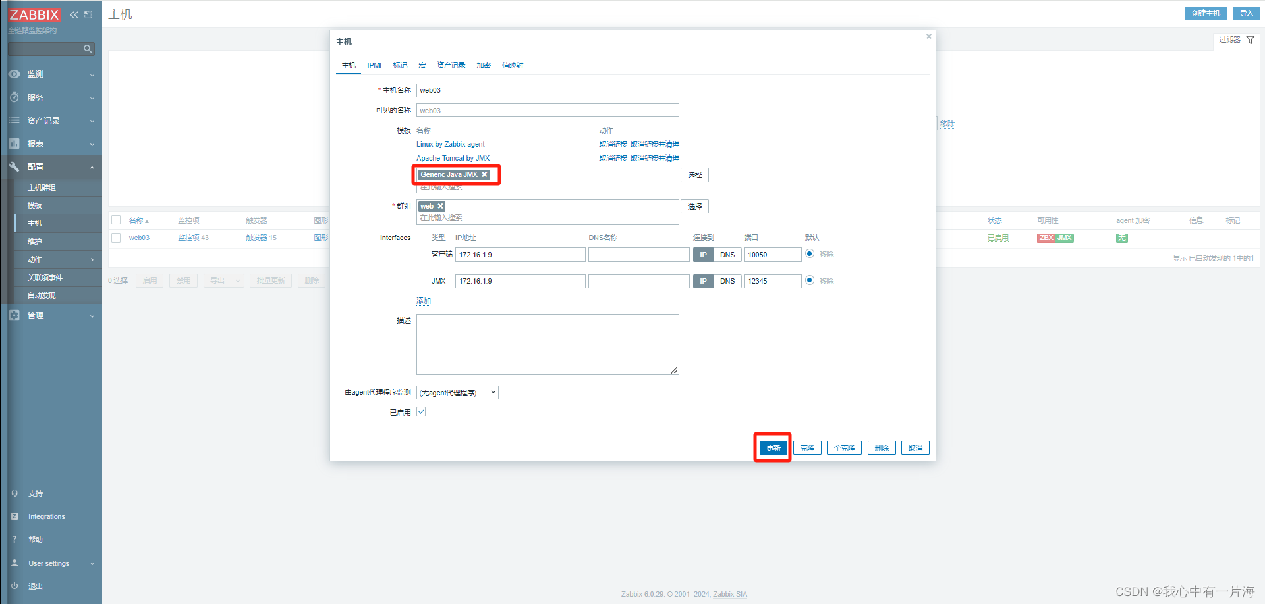The image size is (1265, 604).
Task: Click the 创建主机 button
Action: [1206, 13]
